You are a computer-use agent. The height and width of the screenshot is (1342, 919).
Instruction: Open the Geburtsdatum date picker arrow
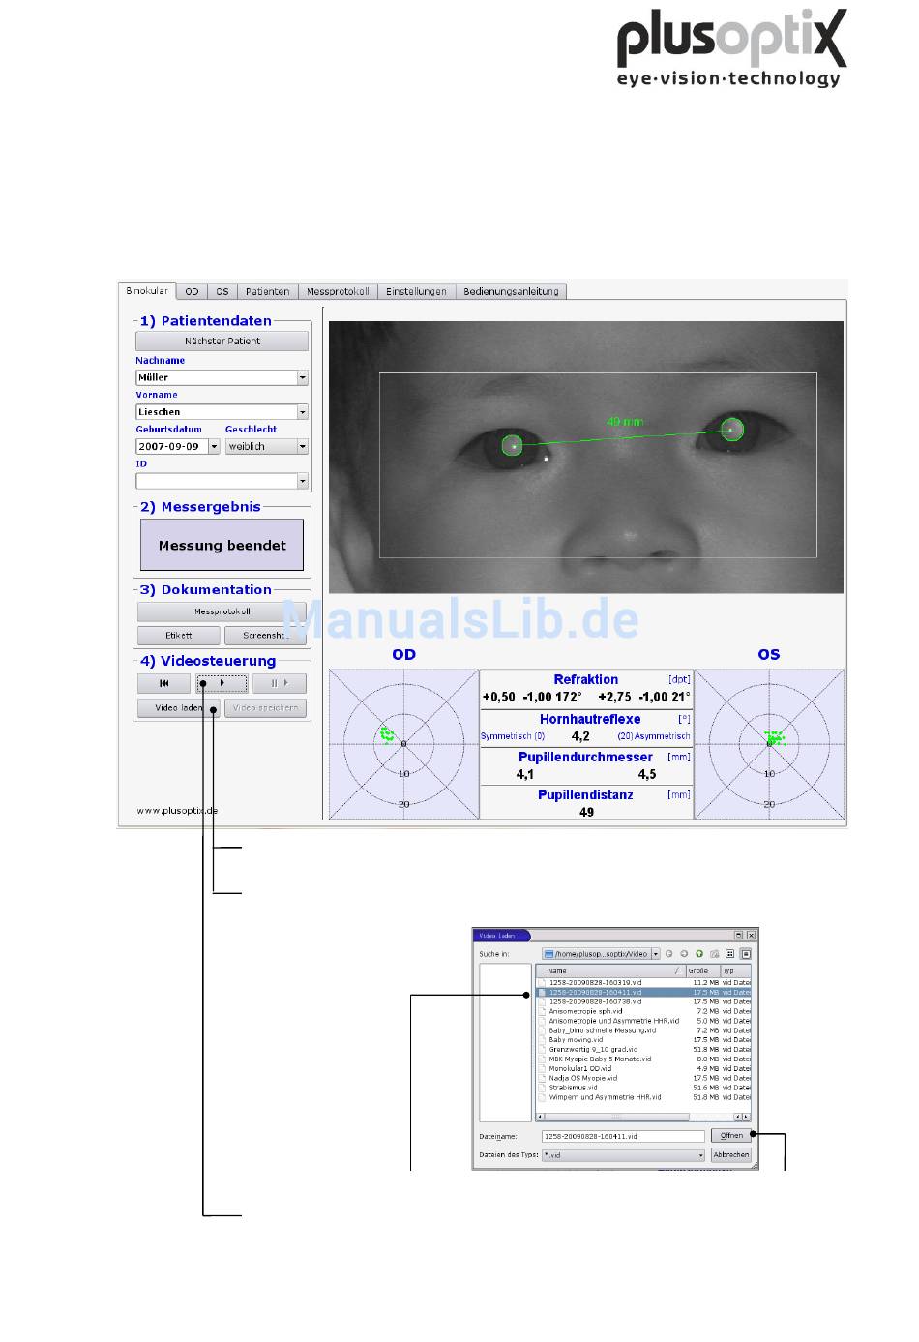[215, 447]
